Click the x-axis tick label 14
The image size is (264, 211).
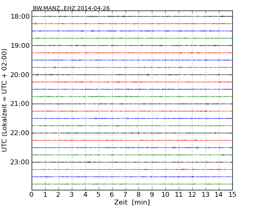(219, 195)
